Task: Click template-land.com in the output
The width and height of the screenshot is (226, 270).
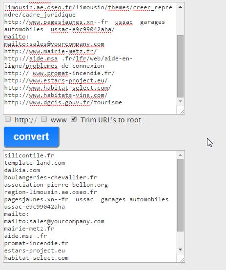Action: click(35, 163)
